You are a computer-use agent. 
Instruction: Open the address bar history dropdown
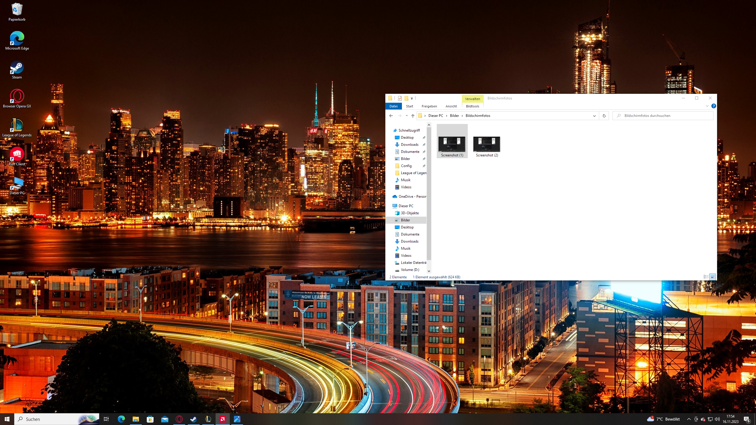[x=594, y=116]
